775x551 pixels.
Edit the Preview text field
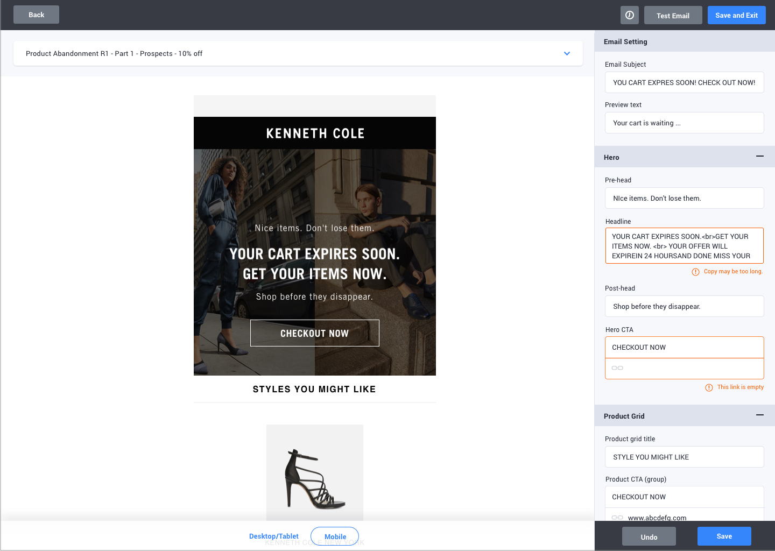(x=685, y=123)
